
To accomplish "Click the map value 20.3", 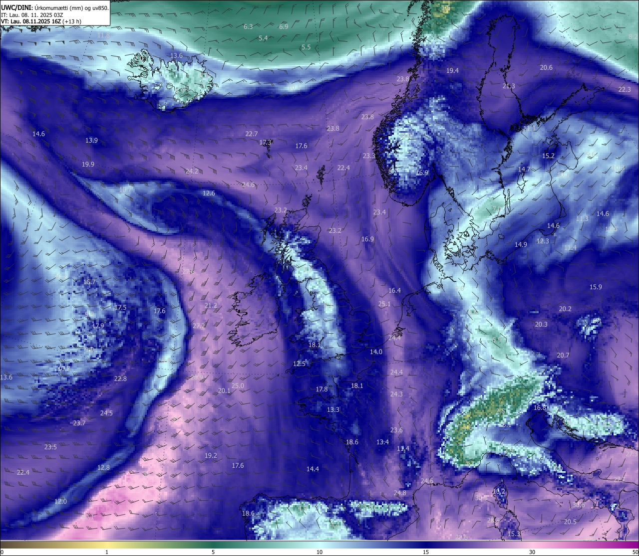I will click(x=541, y=324).
